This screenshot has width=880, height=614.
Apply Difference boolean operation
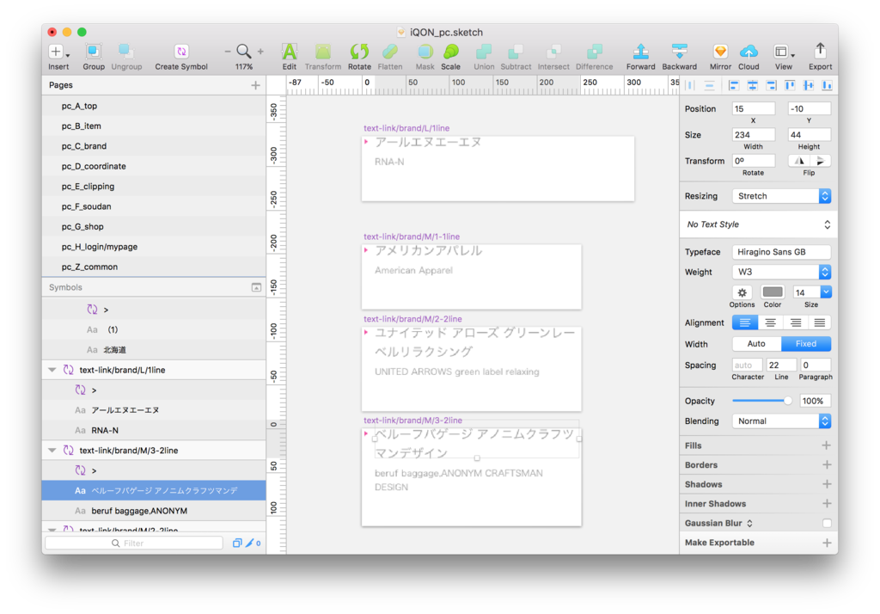(x=595, y=52)
